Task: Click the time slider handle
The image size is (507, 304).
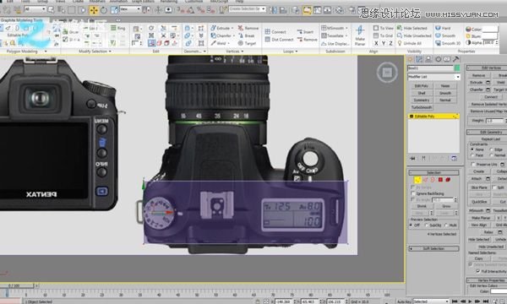Action: (17, 285)
